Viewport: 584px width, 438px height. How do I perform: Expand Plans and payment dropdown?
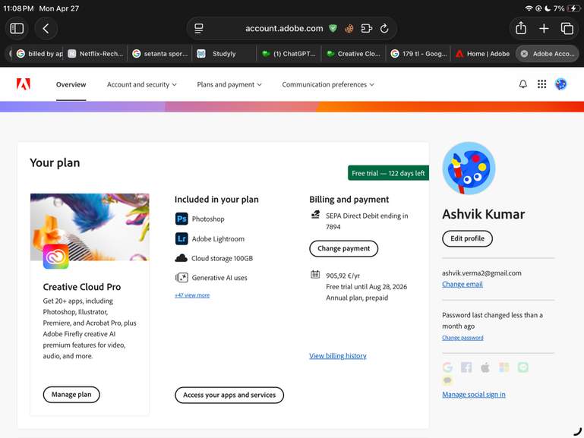[x=229, y=84]
